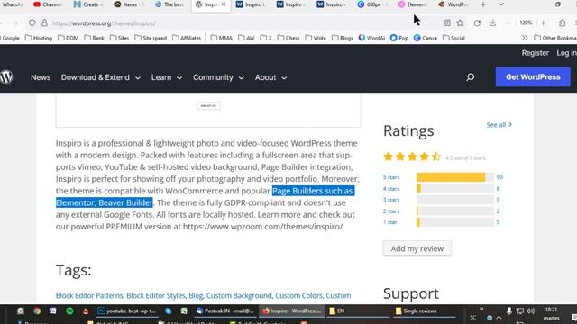Image resolution: width=577 pixels, height=324 pixels.
Task: Bookmark this page with the star icon
Action: point(460,22)
